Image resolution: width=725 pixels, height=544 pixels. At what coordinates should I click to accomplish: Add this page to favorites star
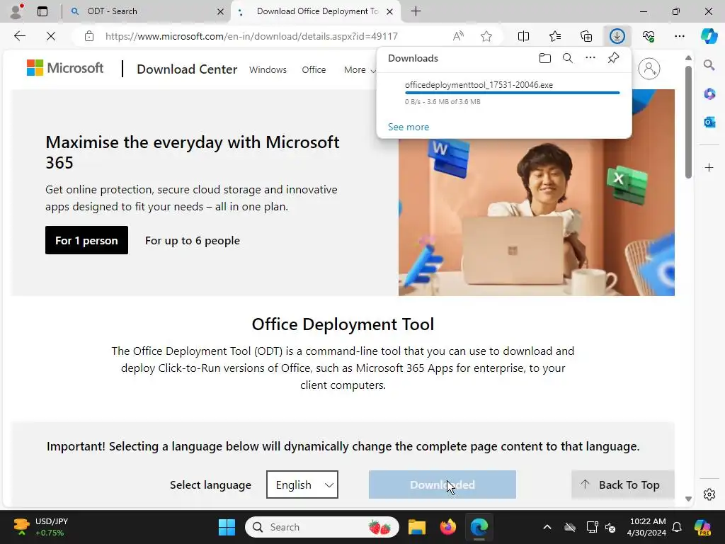(486, 36)
